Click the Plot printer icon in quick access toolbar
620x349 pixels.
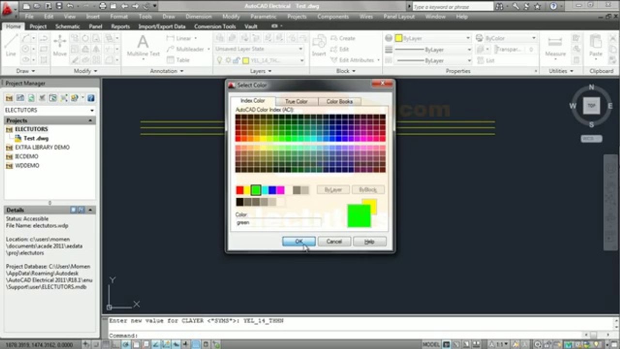click(103, 6)
